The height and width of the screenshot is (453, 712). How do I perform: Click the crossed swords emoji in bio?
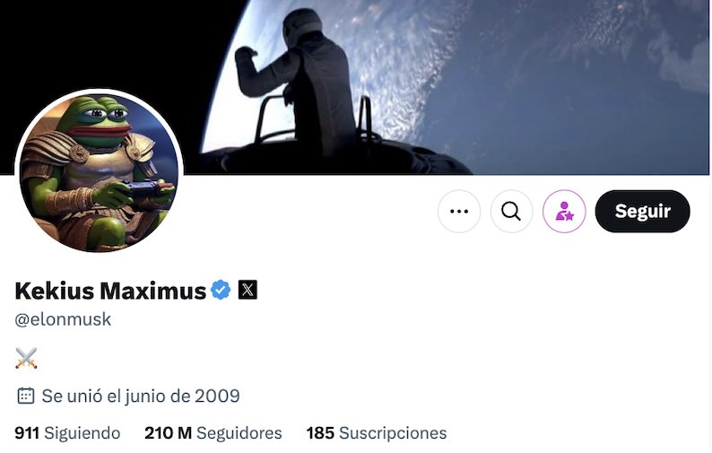(26, 358)
